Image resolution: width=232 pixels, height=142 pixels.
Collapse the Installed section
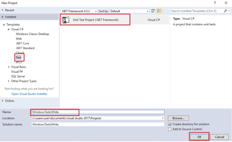point(2,17)
